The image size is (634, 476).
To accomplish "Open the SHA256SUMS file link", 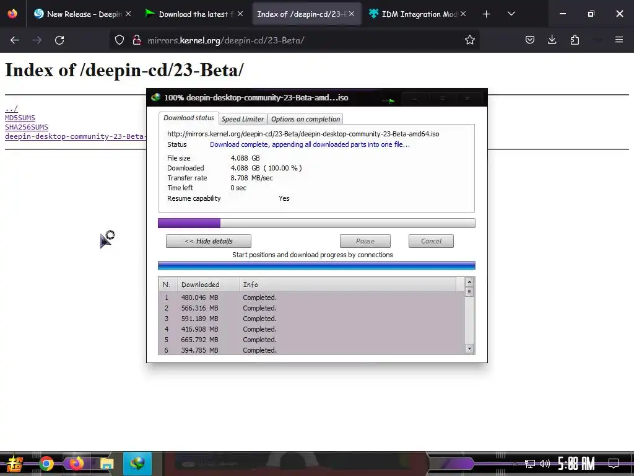I will click(x=26, y=127).
